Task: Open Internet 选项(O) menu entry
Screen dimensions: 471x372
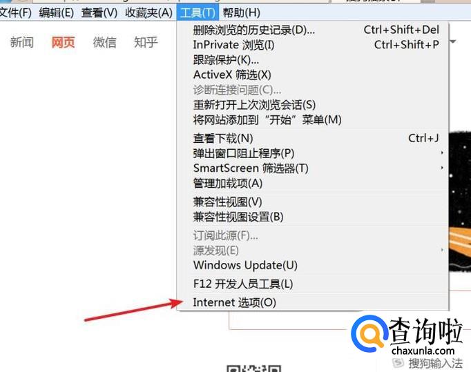Action: coord(313,302)
